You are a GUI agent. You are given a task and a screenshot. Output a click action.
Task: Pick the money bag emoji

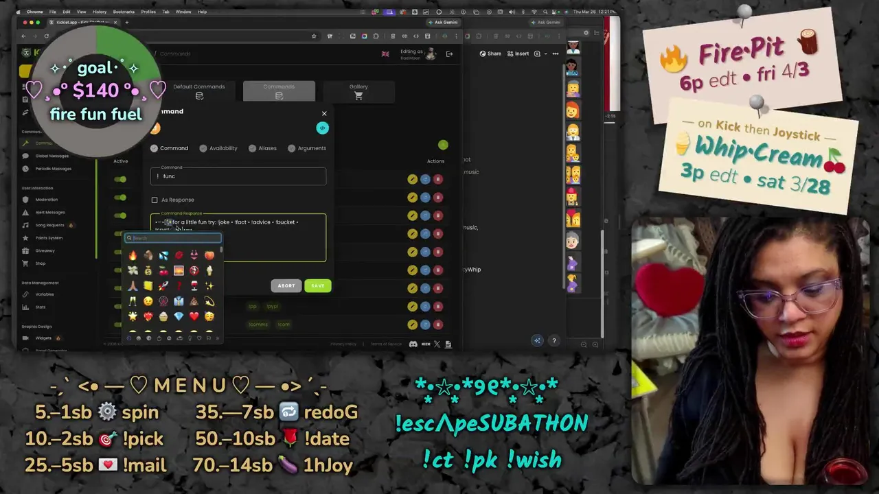pyautogui.click(x=148, y=270)
